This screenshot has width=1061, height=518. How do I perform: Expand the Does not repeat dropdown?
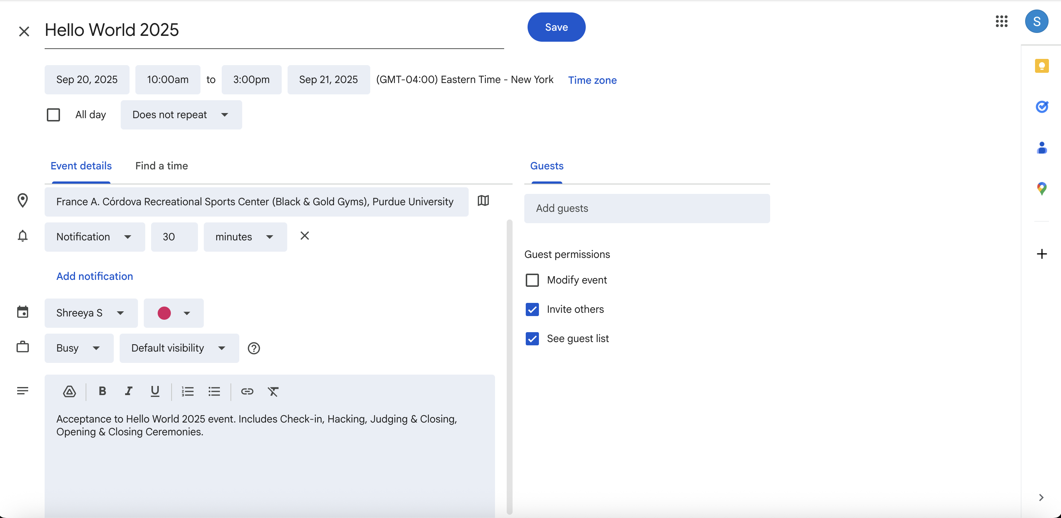click(181, 115)
